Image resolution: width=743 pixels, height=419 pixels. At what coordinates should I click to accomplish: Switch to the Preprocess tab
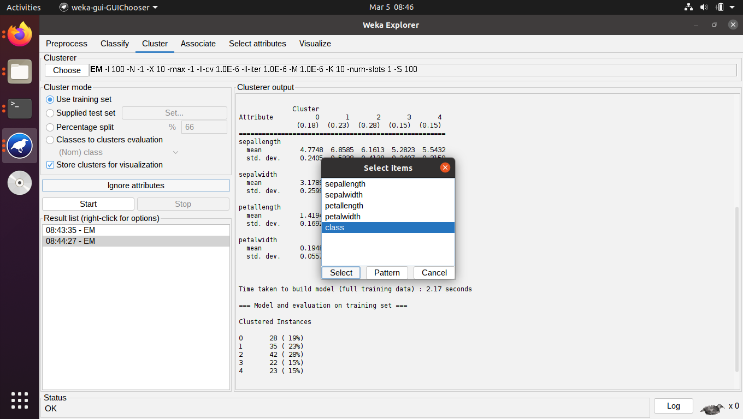67,44
